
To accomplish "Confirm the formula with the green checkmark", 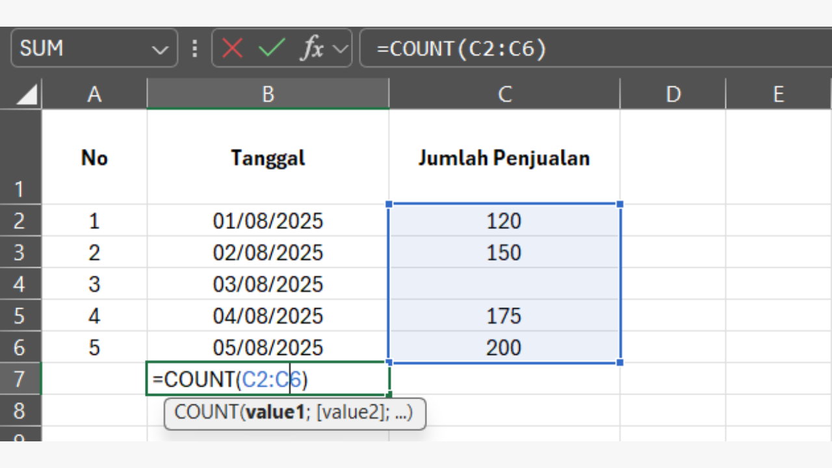I will click(x=271, y=47).
